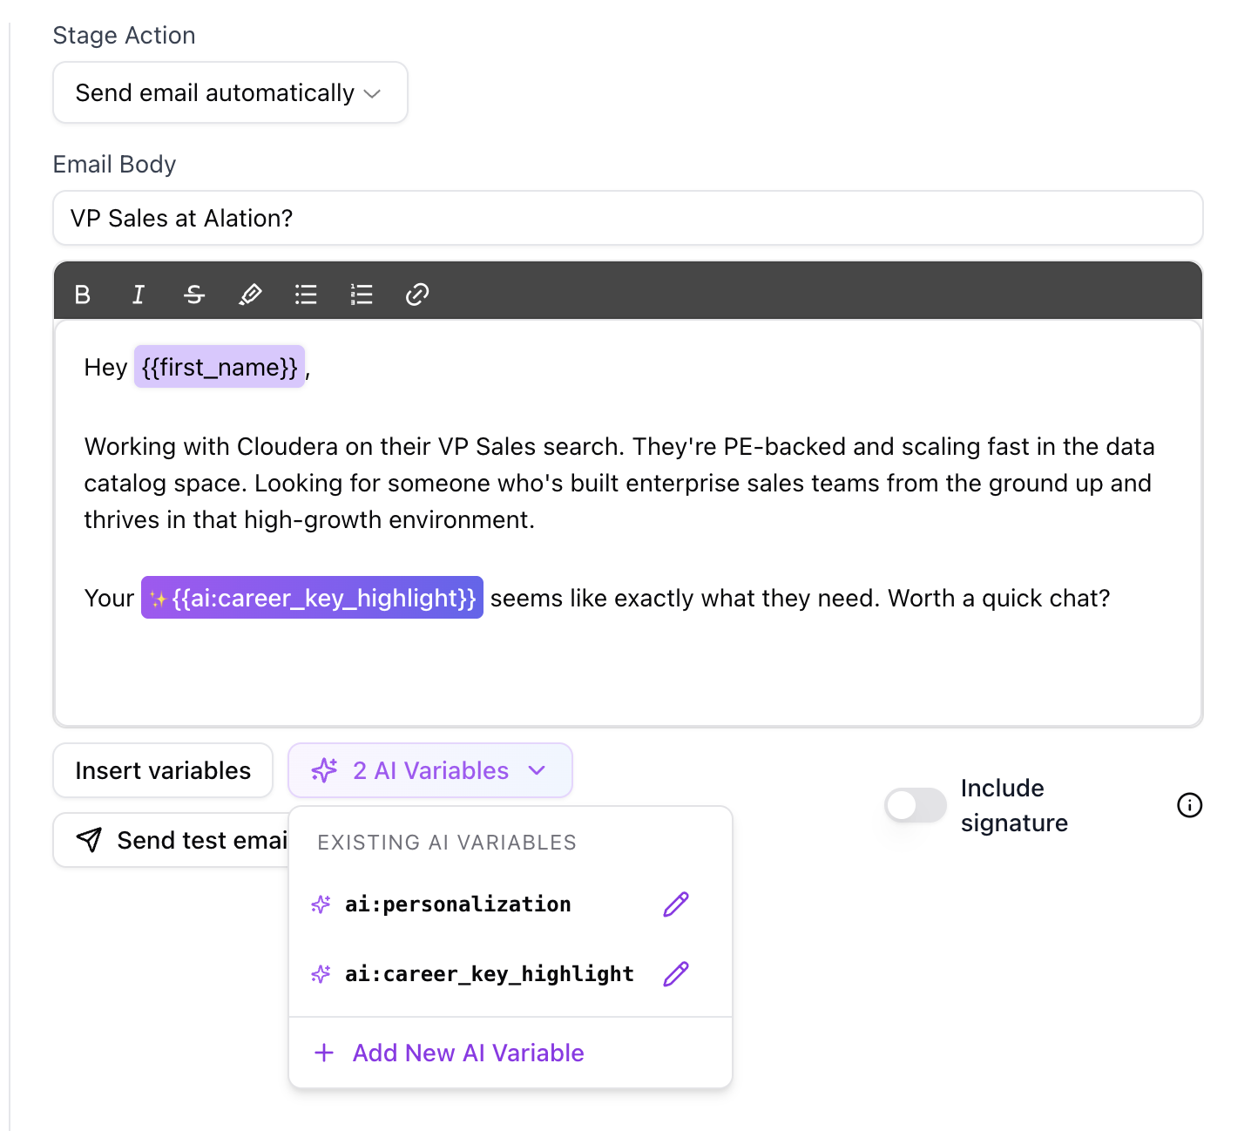
Task: Click the 'Include signature' label
Action: pyautogui.click(x=1014, y=805)
